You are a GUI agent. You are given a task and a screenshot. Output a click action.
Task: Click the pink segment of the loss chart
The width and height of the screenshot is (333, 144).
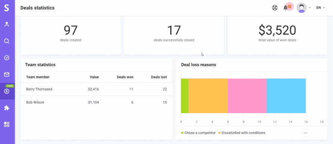pyautogui.click(x=247, y=96)
